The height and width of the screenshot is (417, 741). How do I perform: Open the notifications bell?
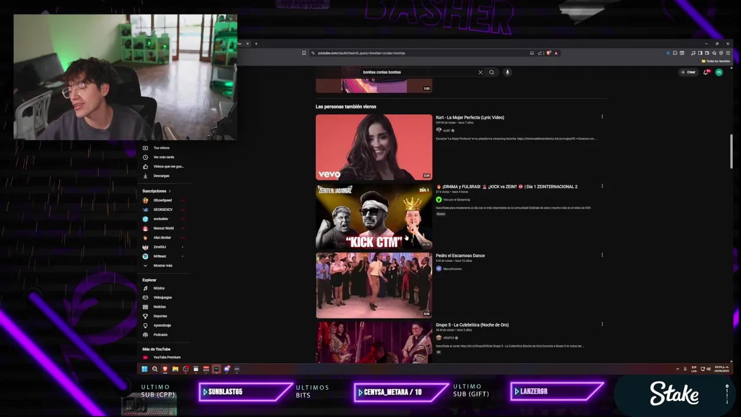[706, 72]
